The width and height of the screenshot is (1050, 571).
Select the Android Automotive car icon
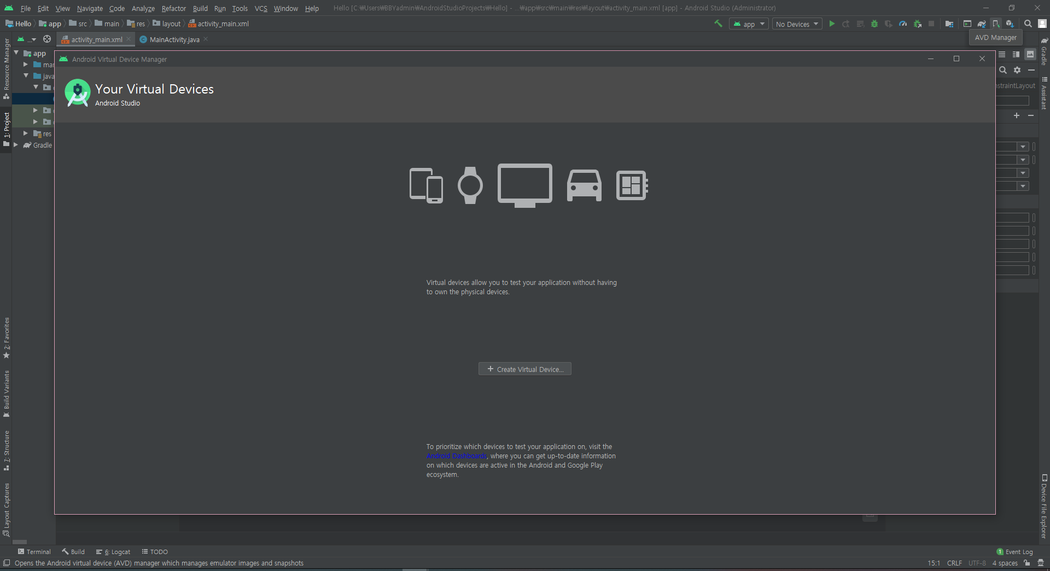[x=584, y=185]
